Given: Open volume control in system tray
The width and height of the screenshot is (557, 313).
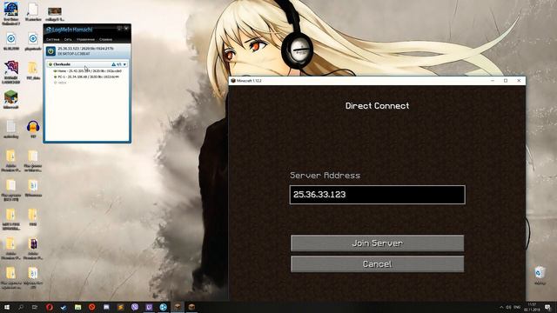Looking at the screenshot, I should coord(508,307).
